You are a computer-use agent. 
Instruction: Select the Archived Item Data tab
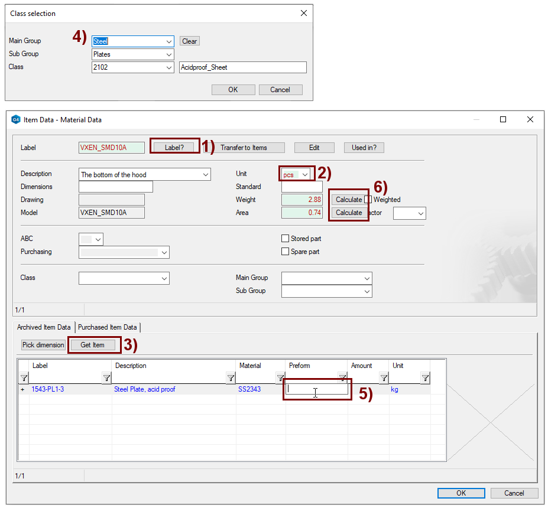44,327
